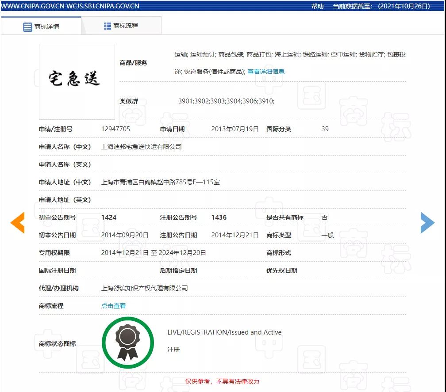Screen dimensions: 446x392
Task: Select the 商标详情 tab
Action: coord(46,26)
